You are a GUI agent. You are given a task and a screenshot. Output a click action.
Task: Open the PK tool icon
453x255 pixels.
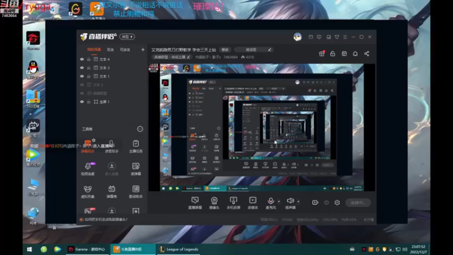click(88, 211)
